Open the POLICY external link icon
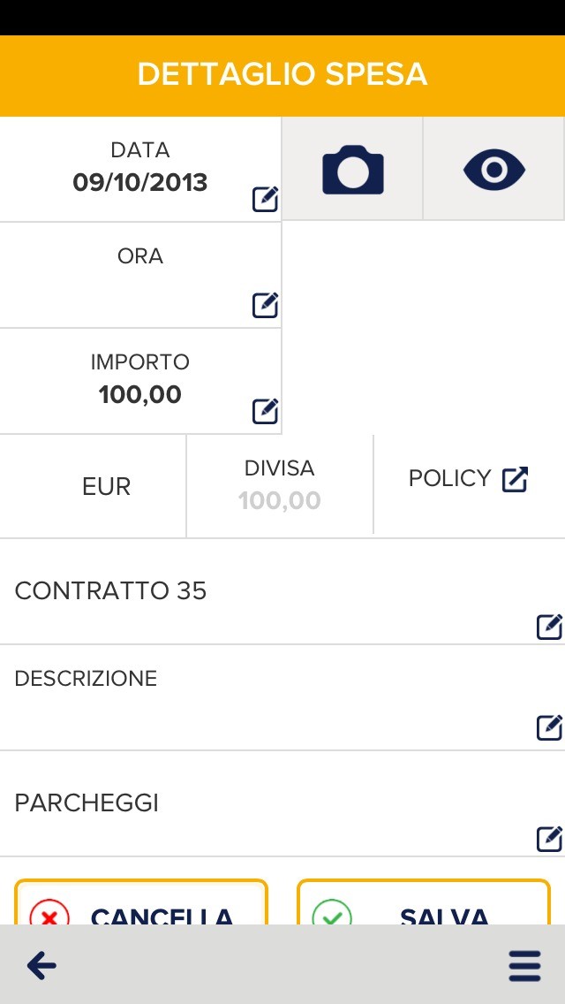The image size is (565, 1004). [x=515, y=480]
